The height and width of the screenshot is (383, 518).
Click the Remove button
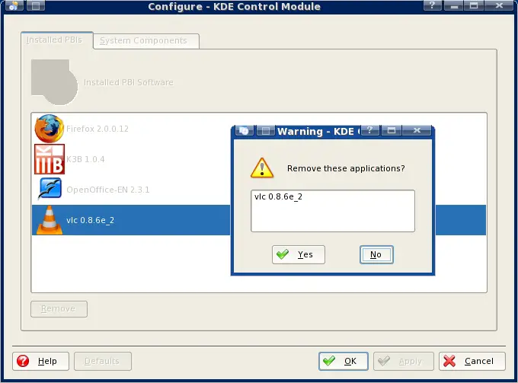pos(59,308)
